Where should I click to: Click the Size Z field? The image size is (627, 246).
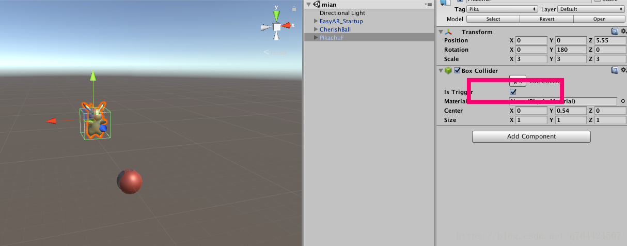click(610, 120)
